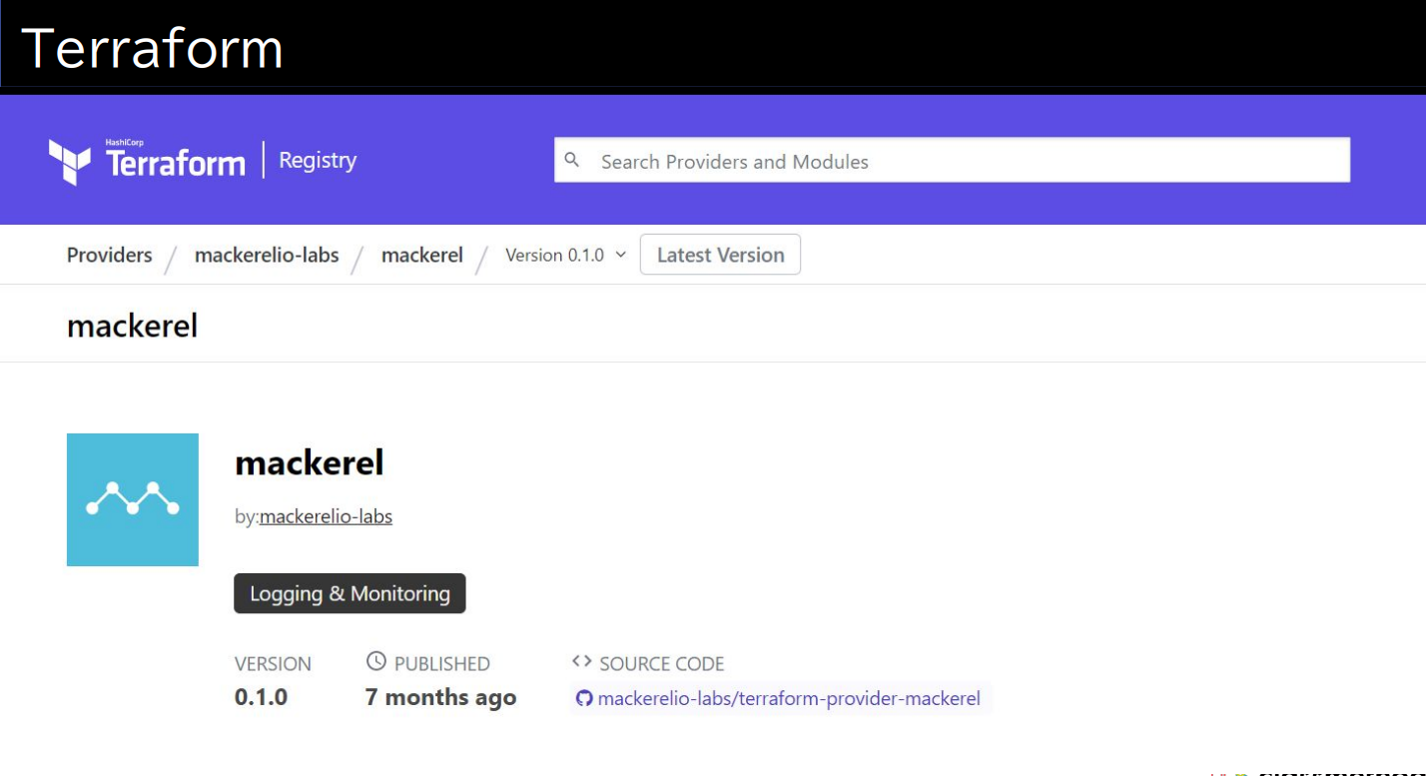Click the 7 months ago published text

(x=440, y=697)
